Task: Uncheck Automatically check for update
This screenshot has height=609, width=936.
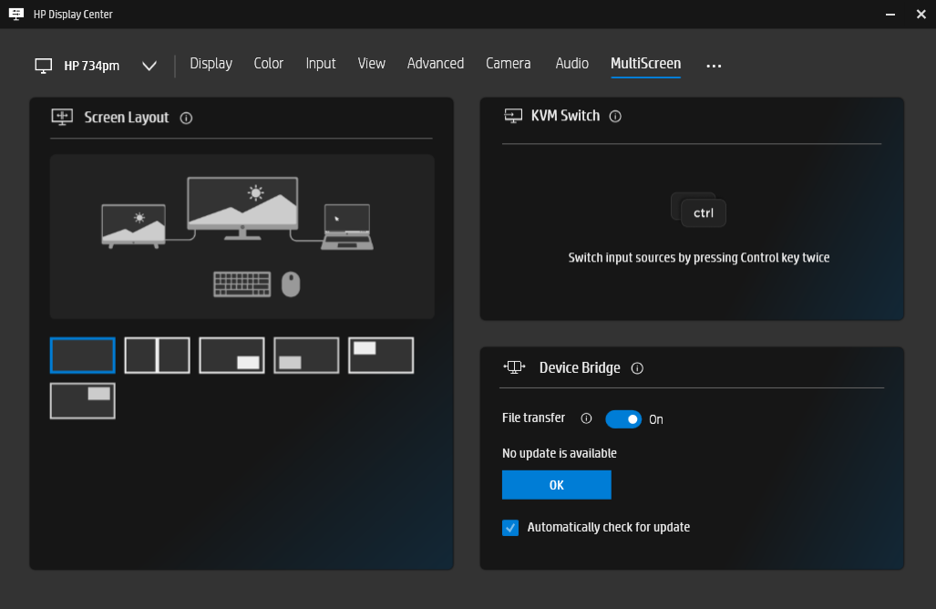Action: [x=510, y=528]
